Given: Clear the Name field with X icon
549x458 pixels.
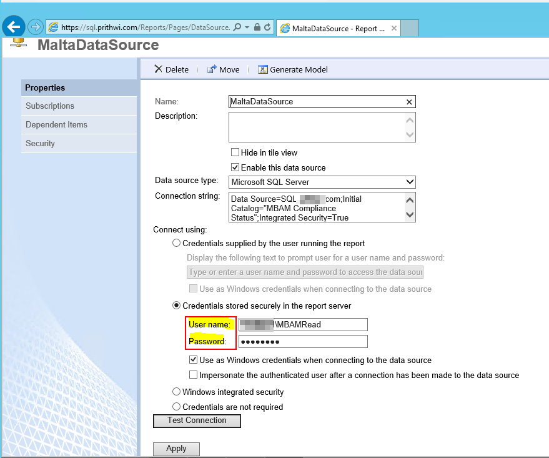Looking at the screenshot, I should pyautogui.click(x=409, y=102).
